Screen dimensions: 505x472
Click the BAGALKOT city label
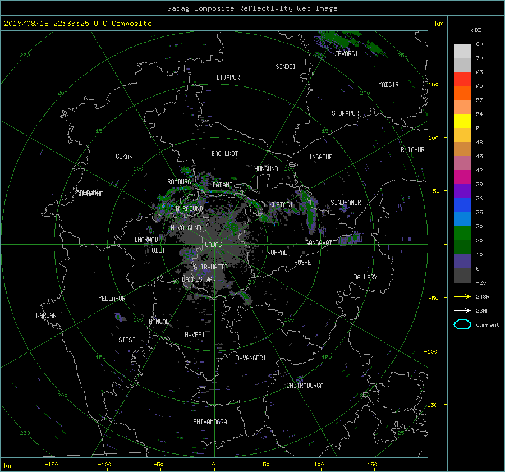pos(224,154)
